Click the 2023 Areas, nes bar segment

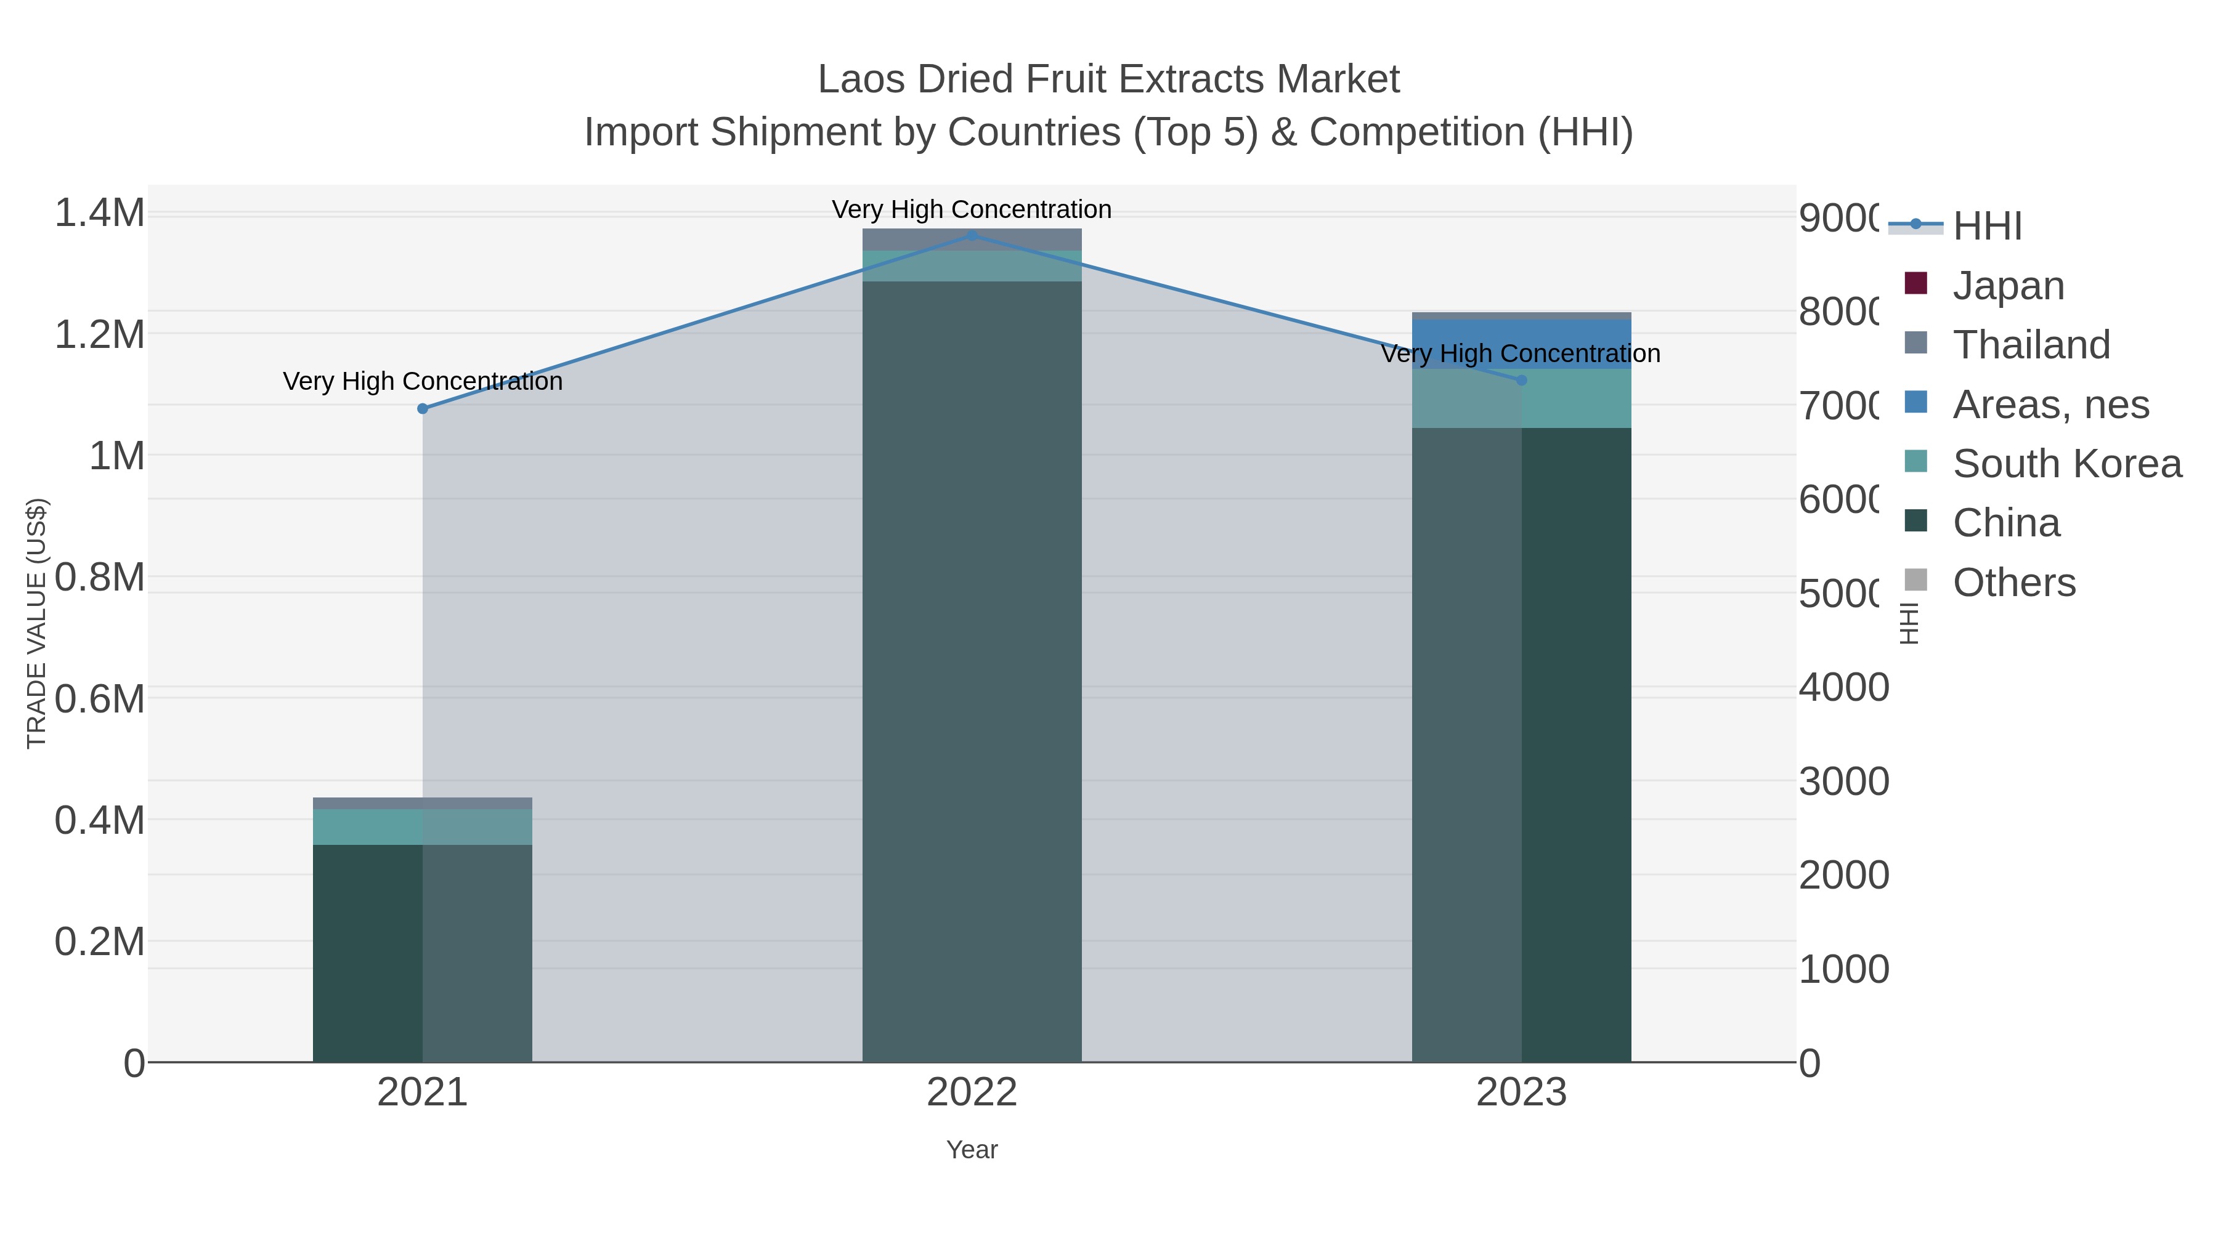pos(1521,344)
